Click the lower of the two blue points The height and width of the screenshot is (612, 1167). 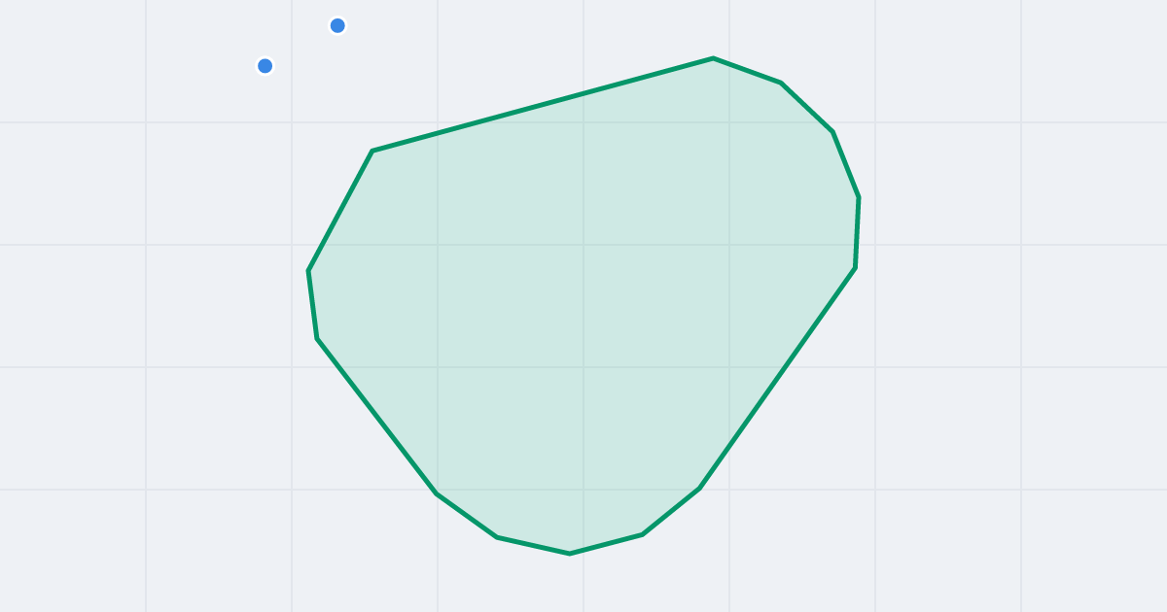coord(265,66)
